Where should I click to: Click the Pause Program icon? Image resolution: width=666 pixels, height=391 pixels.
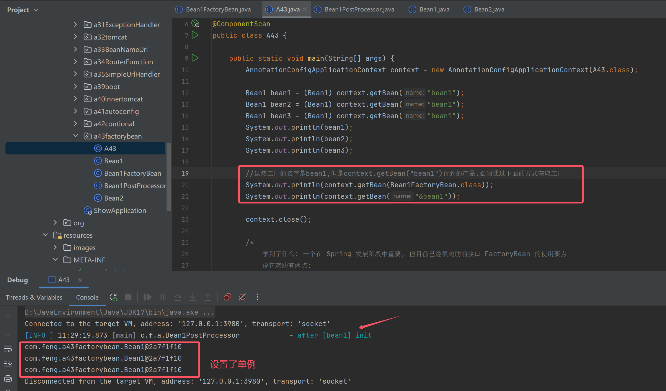tap(163, 297)
